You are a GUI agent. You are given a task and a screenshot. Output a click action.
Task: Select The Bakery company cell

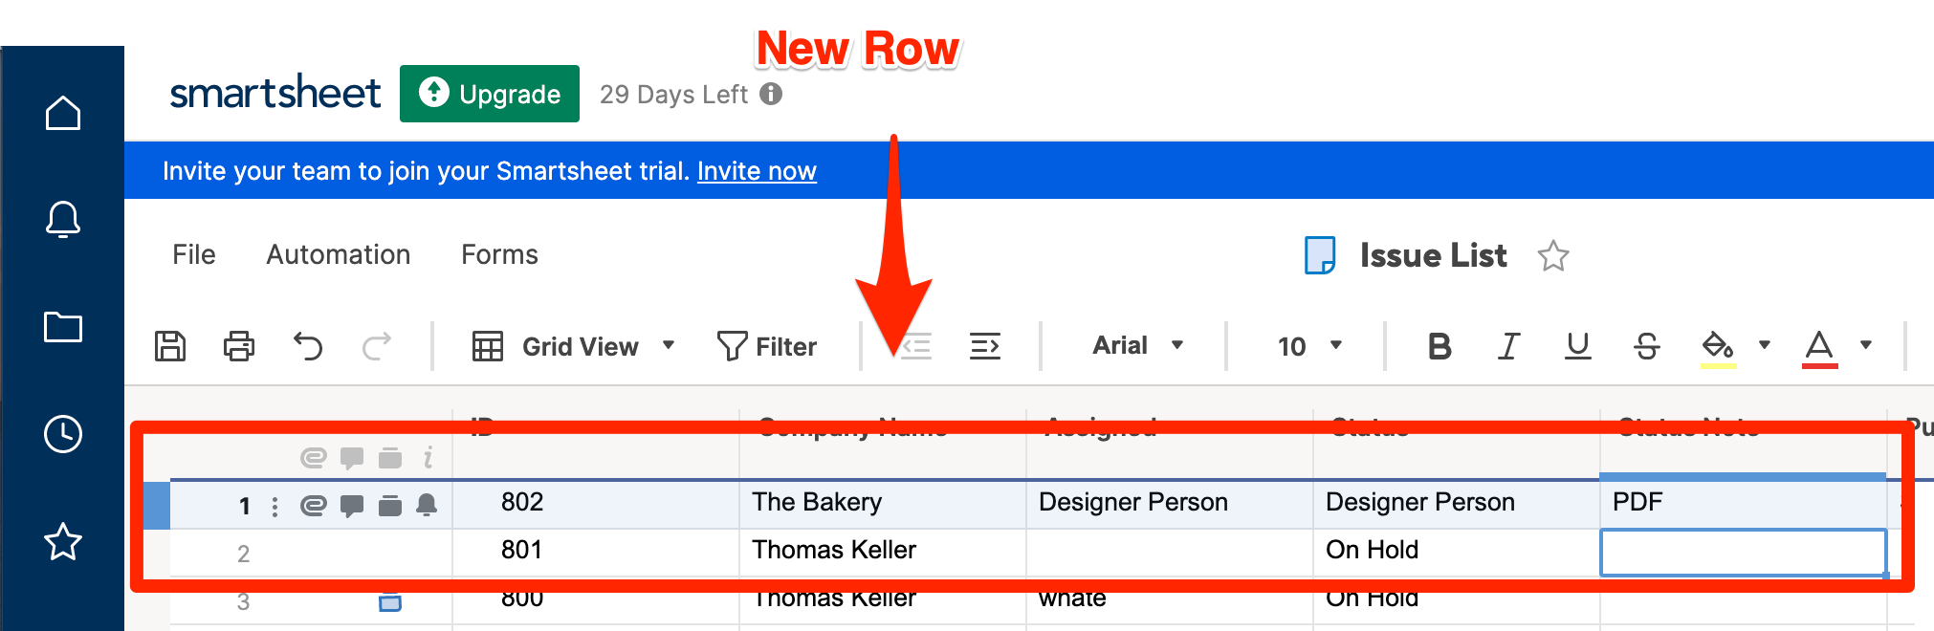pyautogui.click(x=883, y=505)
